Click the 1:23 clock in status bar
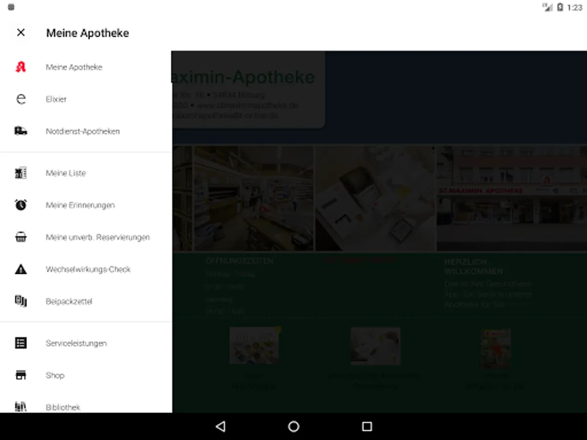The width and height of the screenshot is (587, 440). tap(575, 7)
